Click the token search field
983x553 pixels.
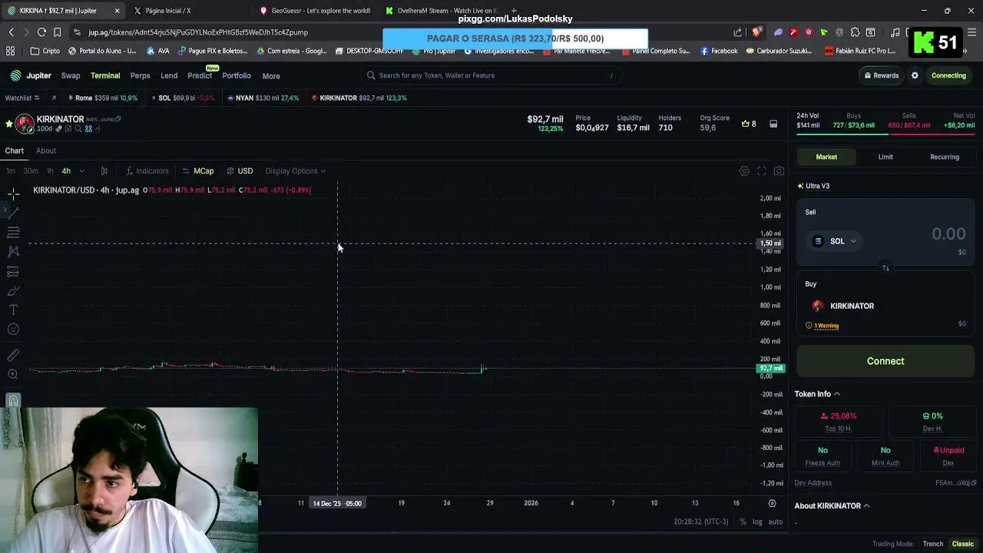[490, 75]
